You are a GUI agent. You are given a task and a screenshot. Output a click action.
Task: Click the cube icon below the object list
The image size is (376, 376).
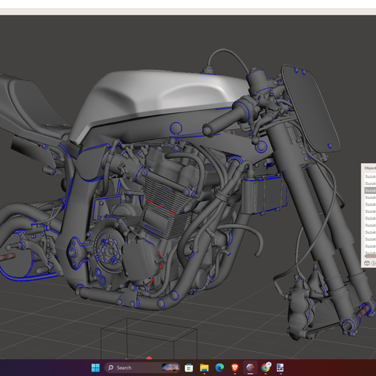click(367, 263)
